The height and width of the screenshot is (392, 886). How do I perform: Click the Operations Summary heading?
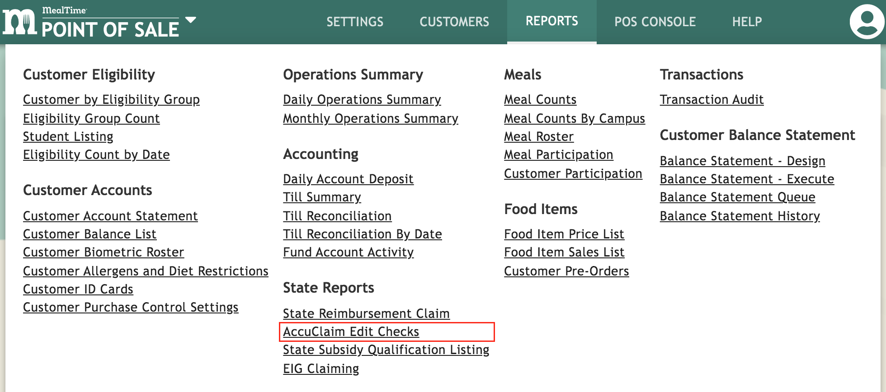(353, 75)
